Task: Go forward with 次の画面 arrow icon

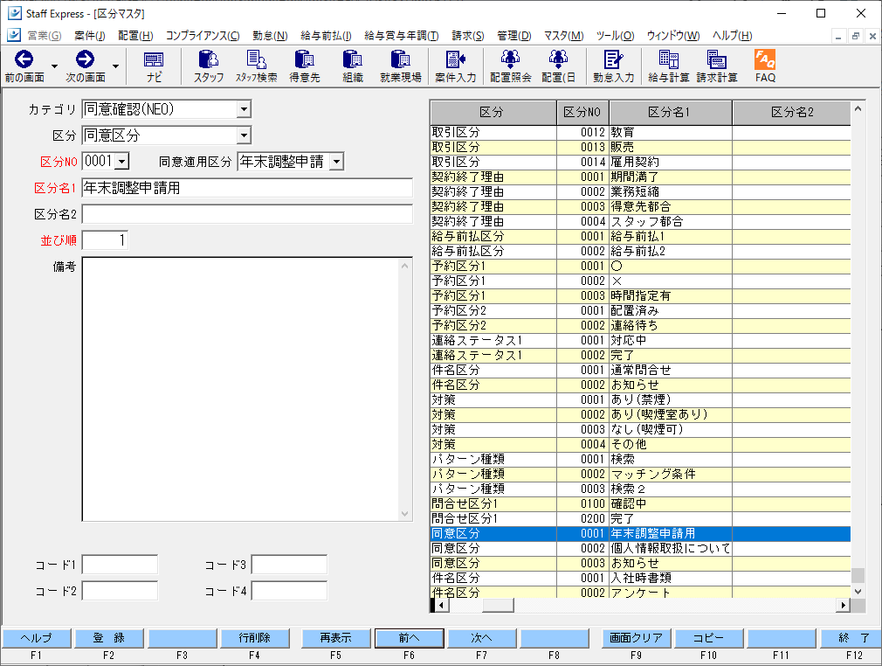Action: click(x=85, y=59)
